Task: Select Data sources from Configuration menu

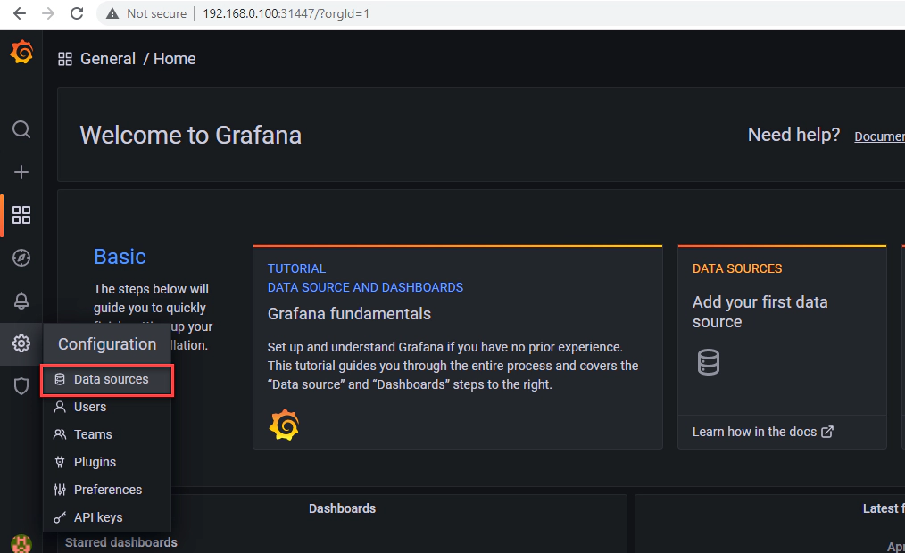Action: coord(107,379)
